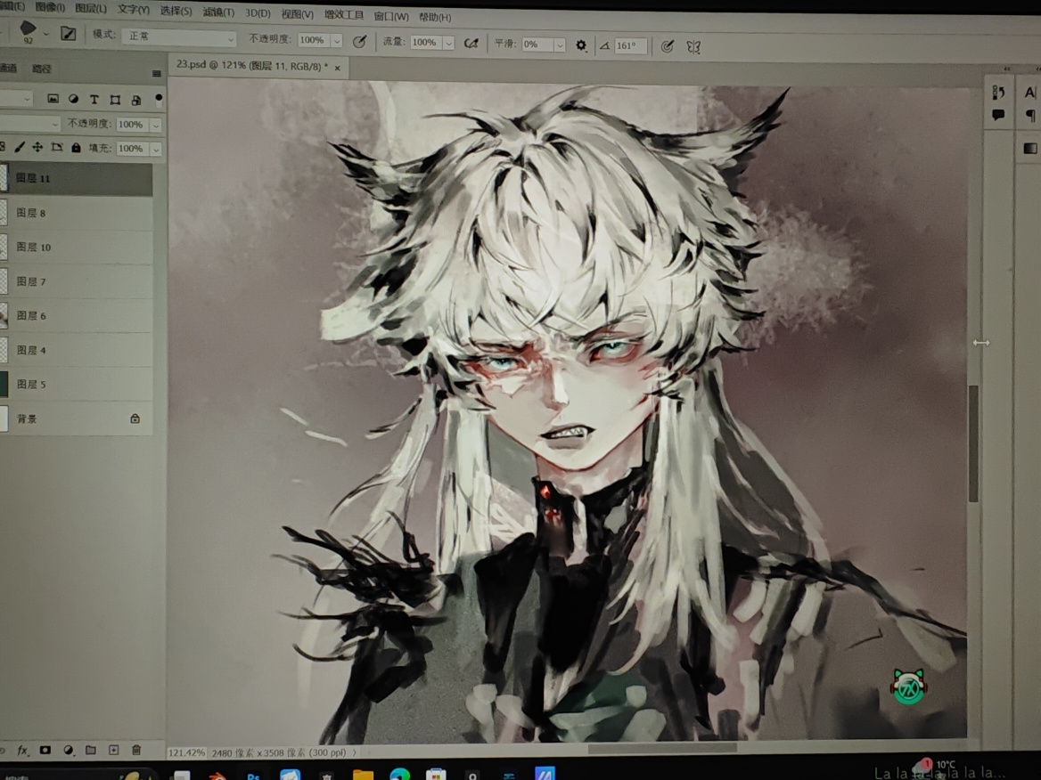Viewport: 1041px width, 780px height.
Task: Click the brush angle icon
Action: point(604,45)
